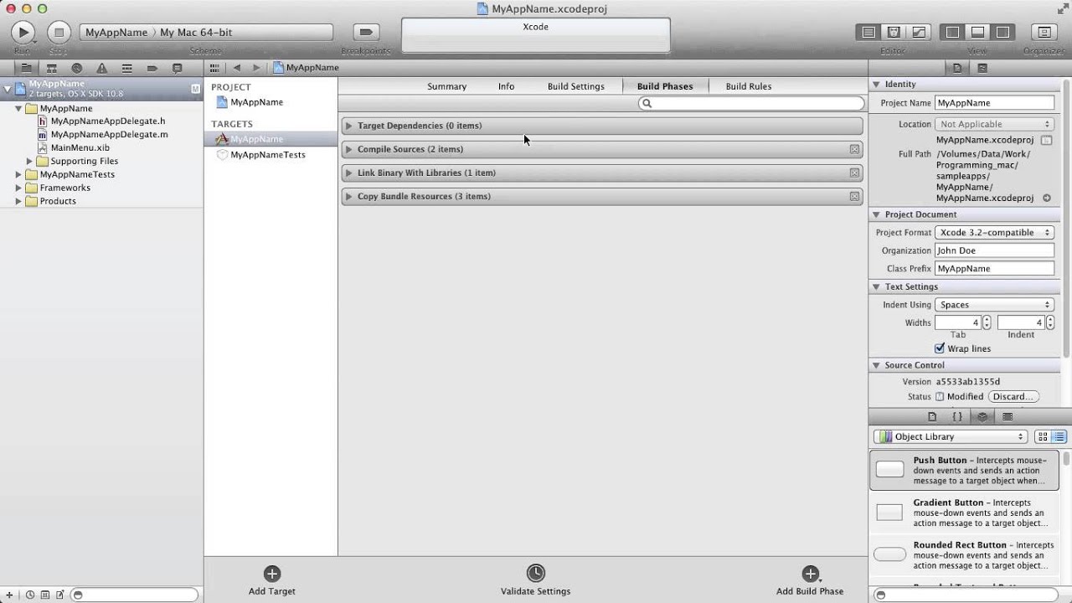Switch library to icon grid view
The height and width of the screenshot is (603, 1072).
click(x=1043, y=436)
